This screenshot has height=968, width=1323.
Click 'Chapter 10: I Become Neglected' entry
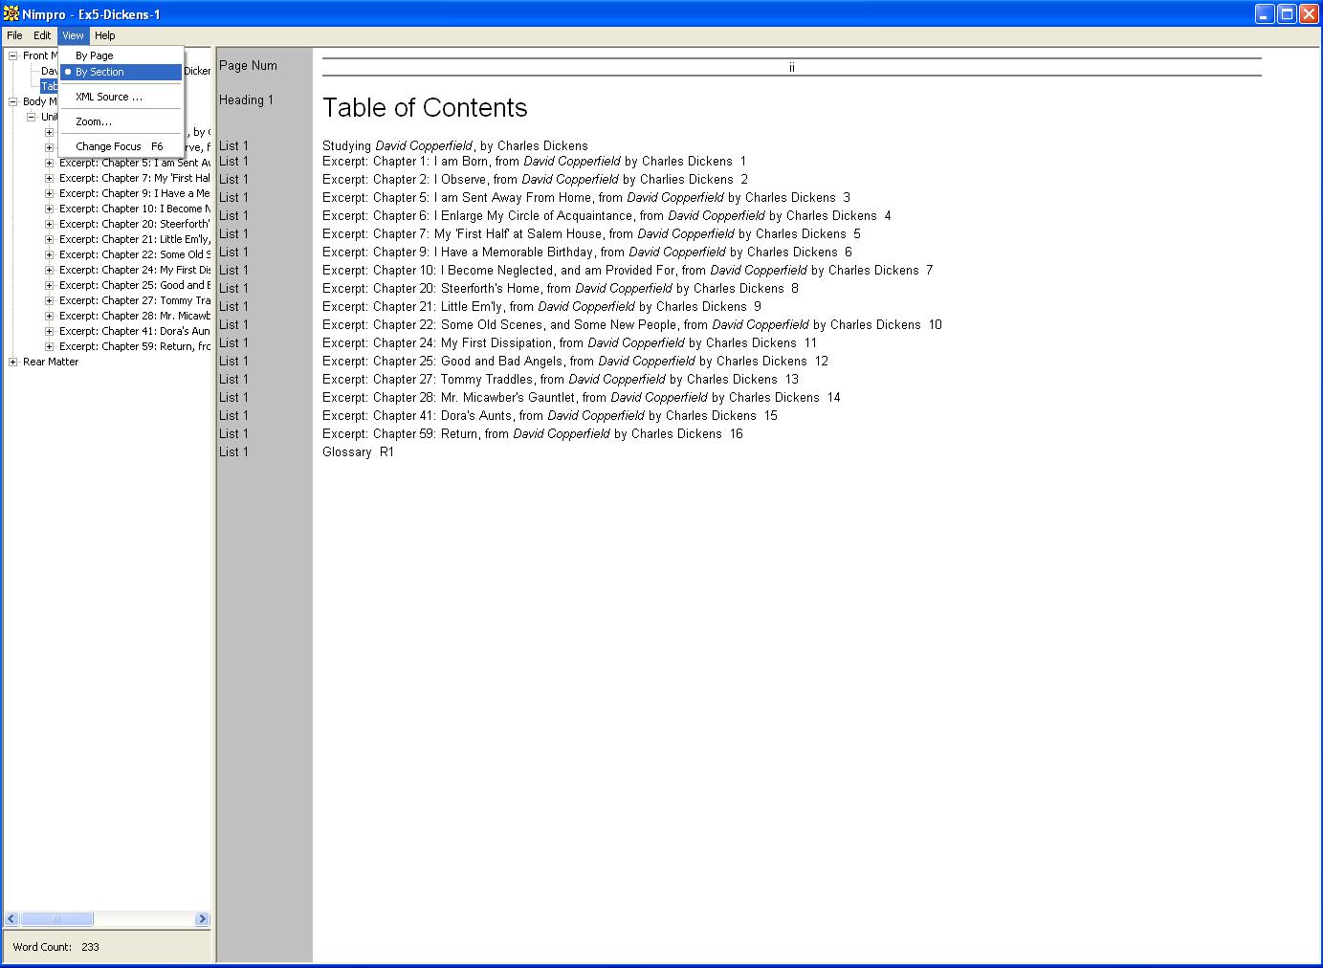[628, 271]
